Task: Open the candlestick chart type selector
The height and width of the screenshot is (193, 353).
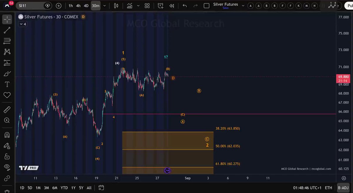Action: (x=116, y=6)
